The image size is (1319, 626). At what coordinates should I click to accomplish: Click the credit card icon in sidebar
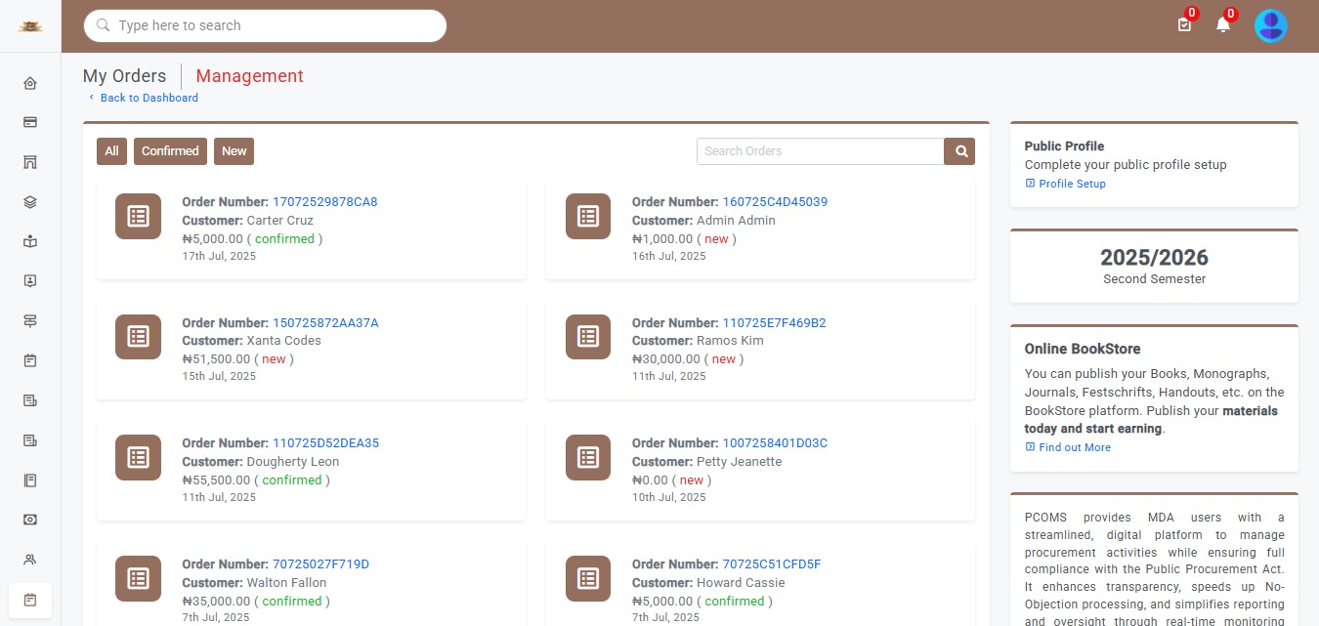click(x=30, y=123)
